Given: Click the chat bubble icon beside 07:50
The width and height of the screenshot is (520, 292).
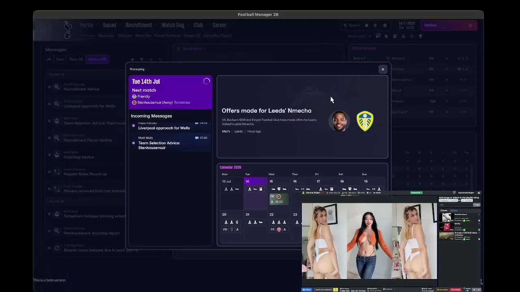Looking at the screenshot, I should pos(197,138).
